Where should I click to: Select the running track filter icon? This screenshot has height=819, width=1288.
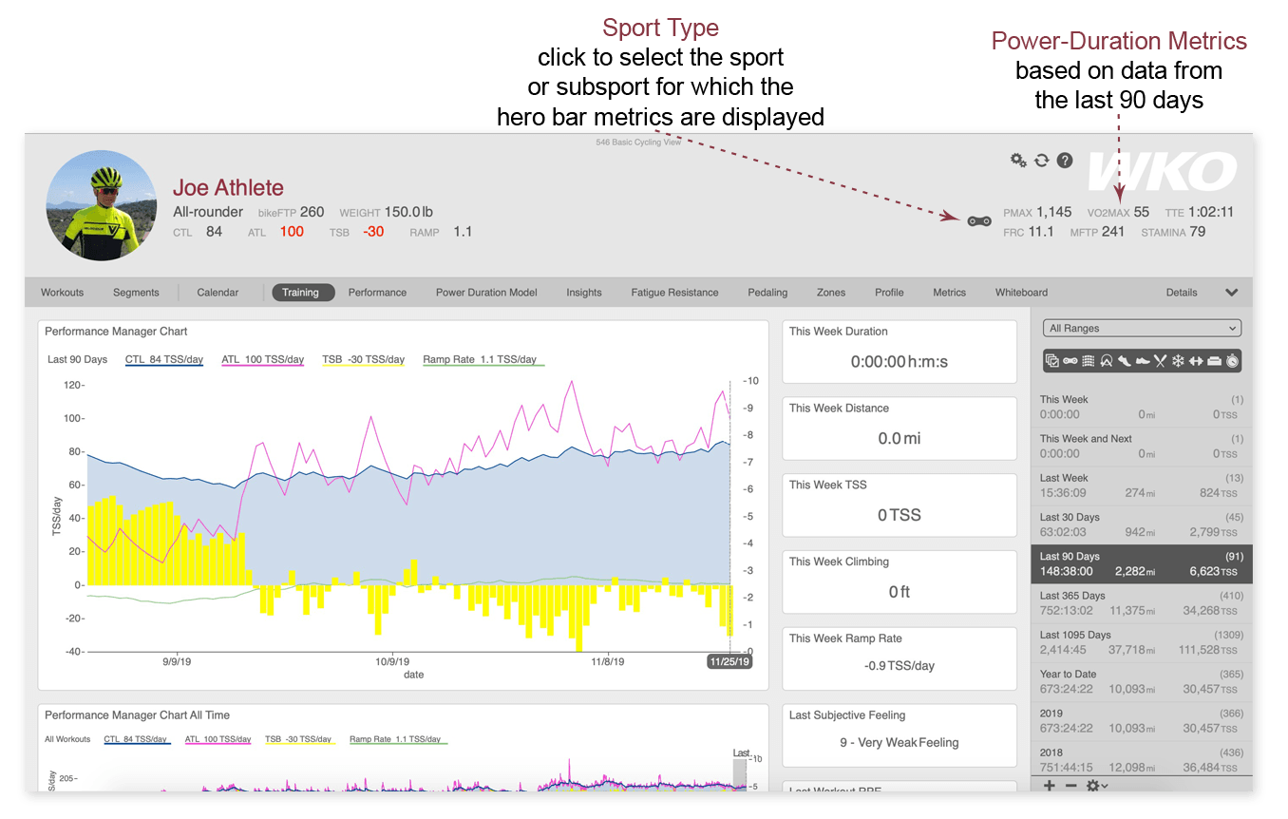pos(1106,361)
